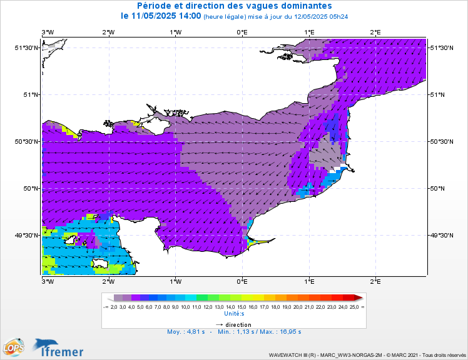This screenshot has width=468, height=360.
Task: Click the orange swatch between 19,0 and 20,0
Action: (292, 297)
